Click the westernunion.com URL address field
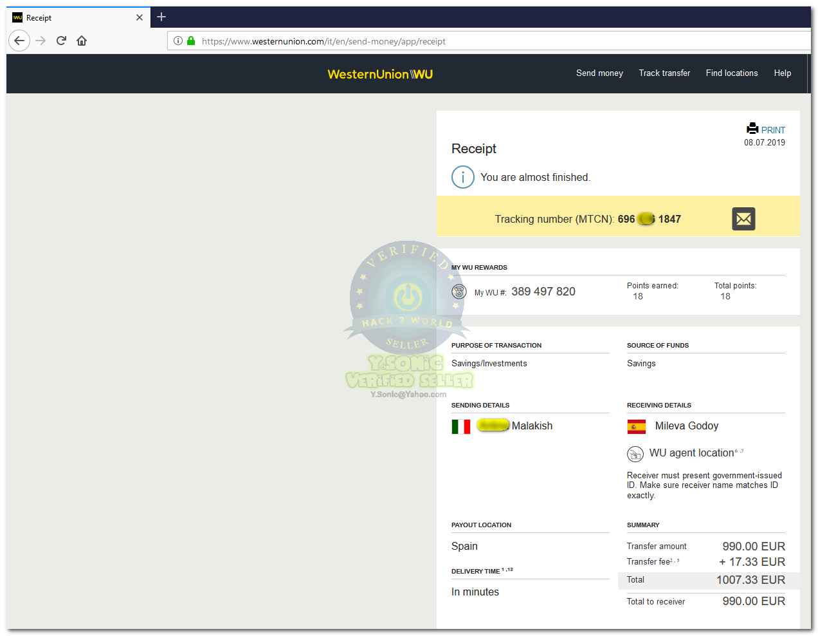This screenshot has height=636, width=818. tap(489, 41)
